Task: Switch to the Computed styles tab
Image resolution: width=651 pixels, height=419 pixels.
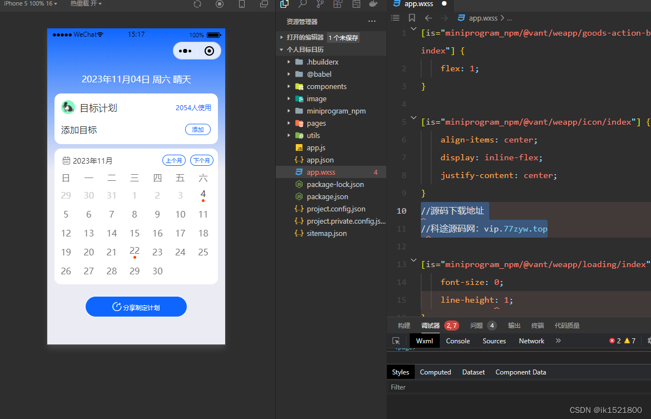Action: pos(435,372)
